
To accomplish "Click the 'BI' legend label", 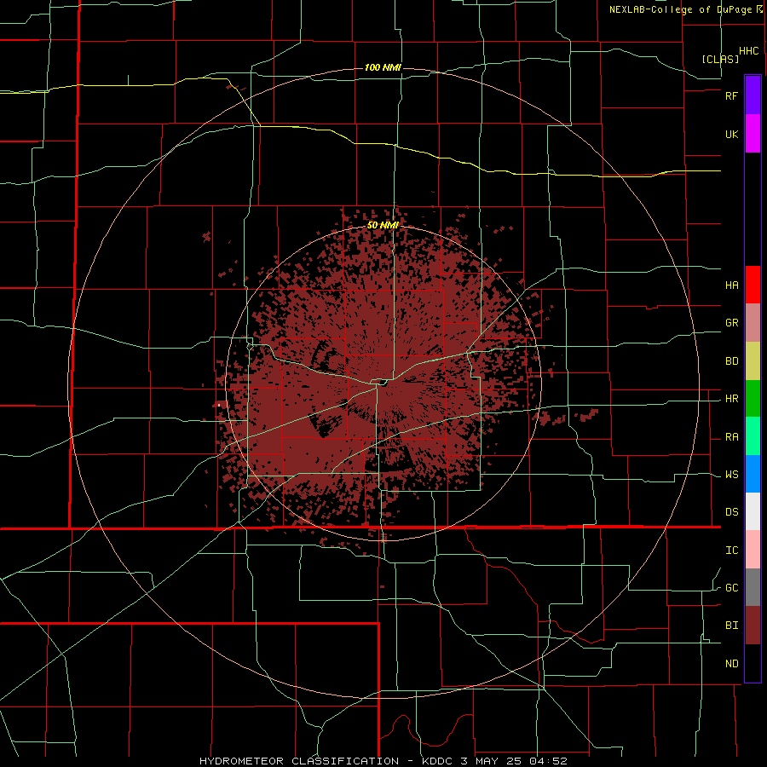I will [x=731, y=626].
